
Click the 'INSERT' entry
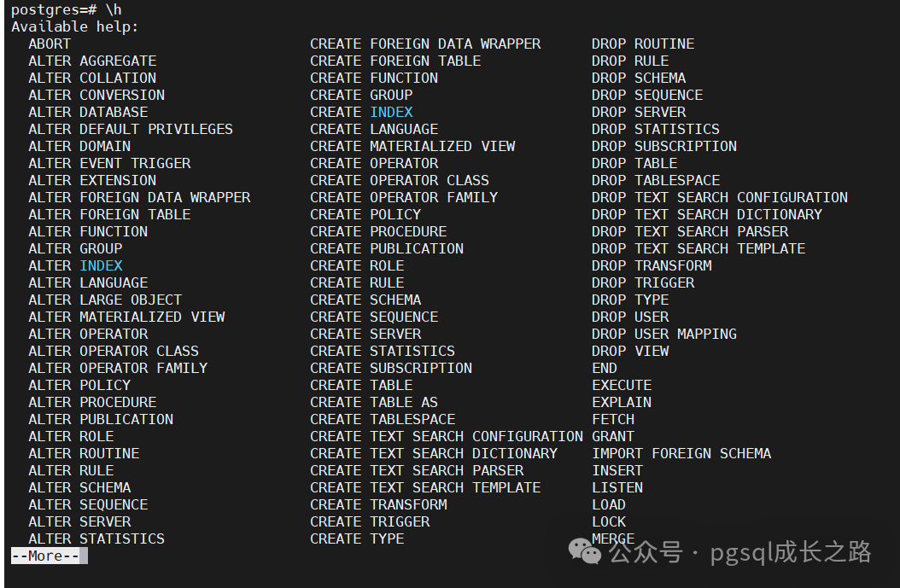tap(617, 470)
